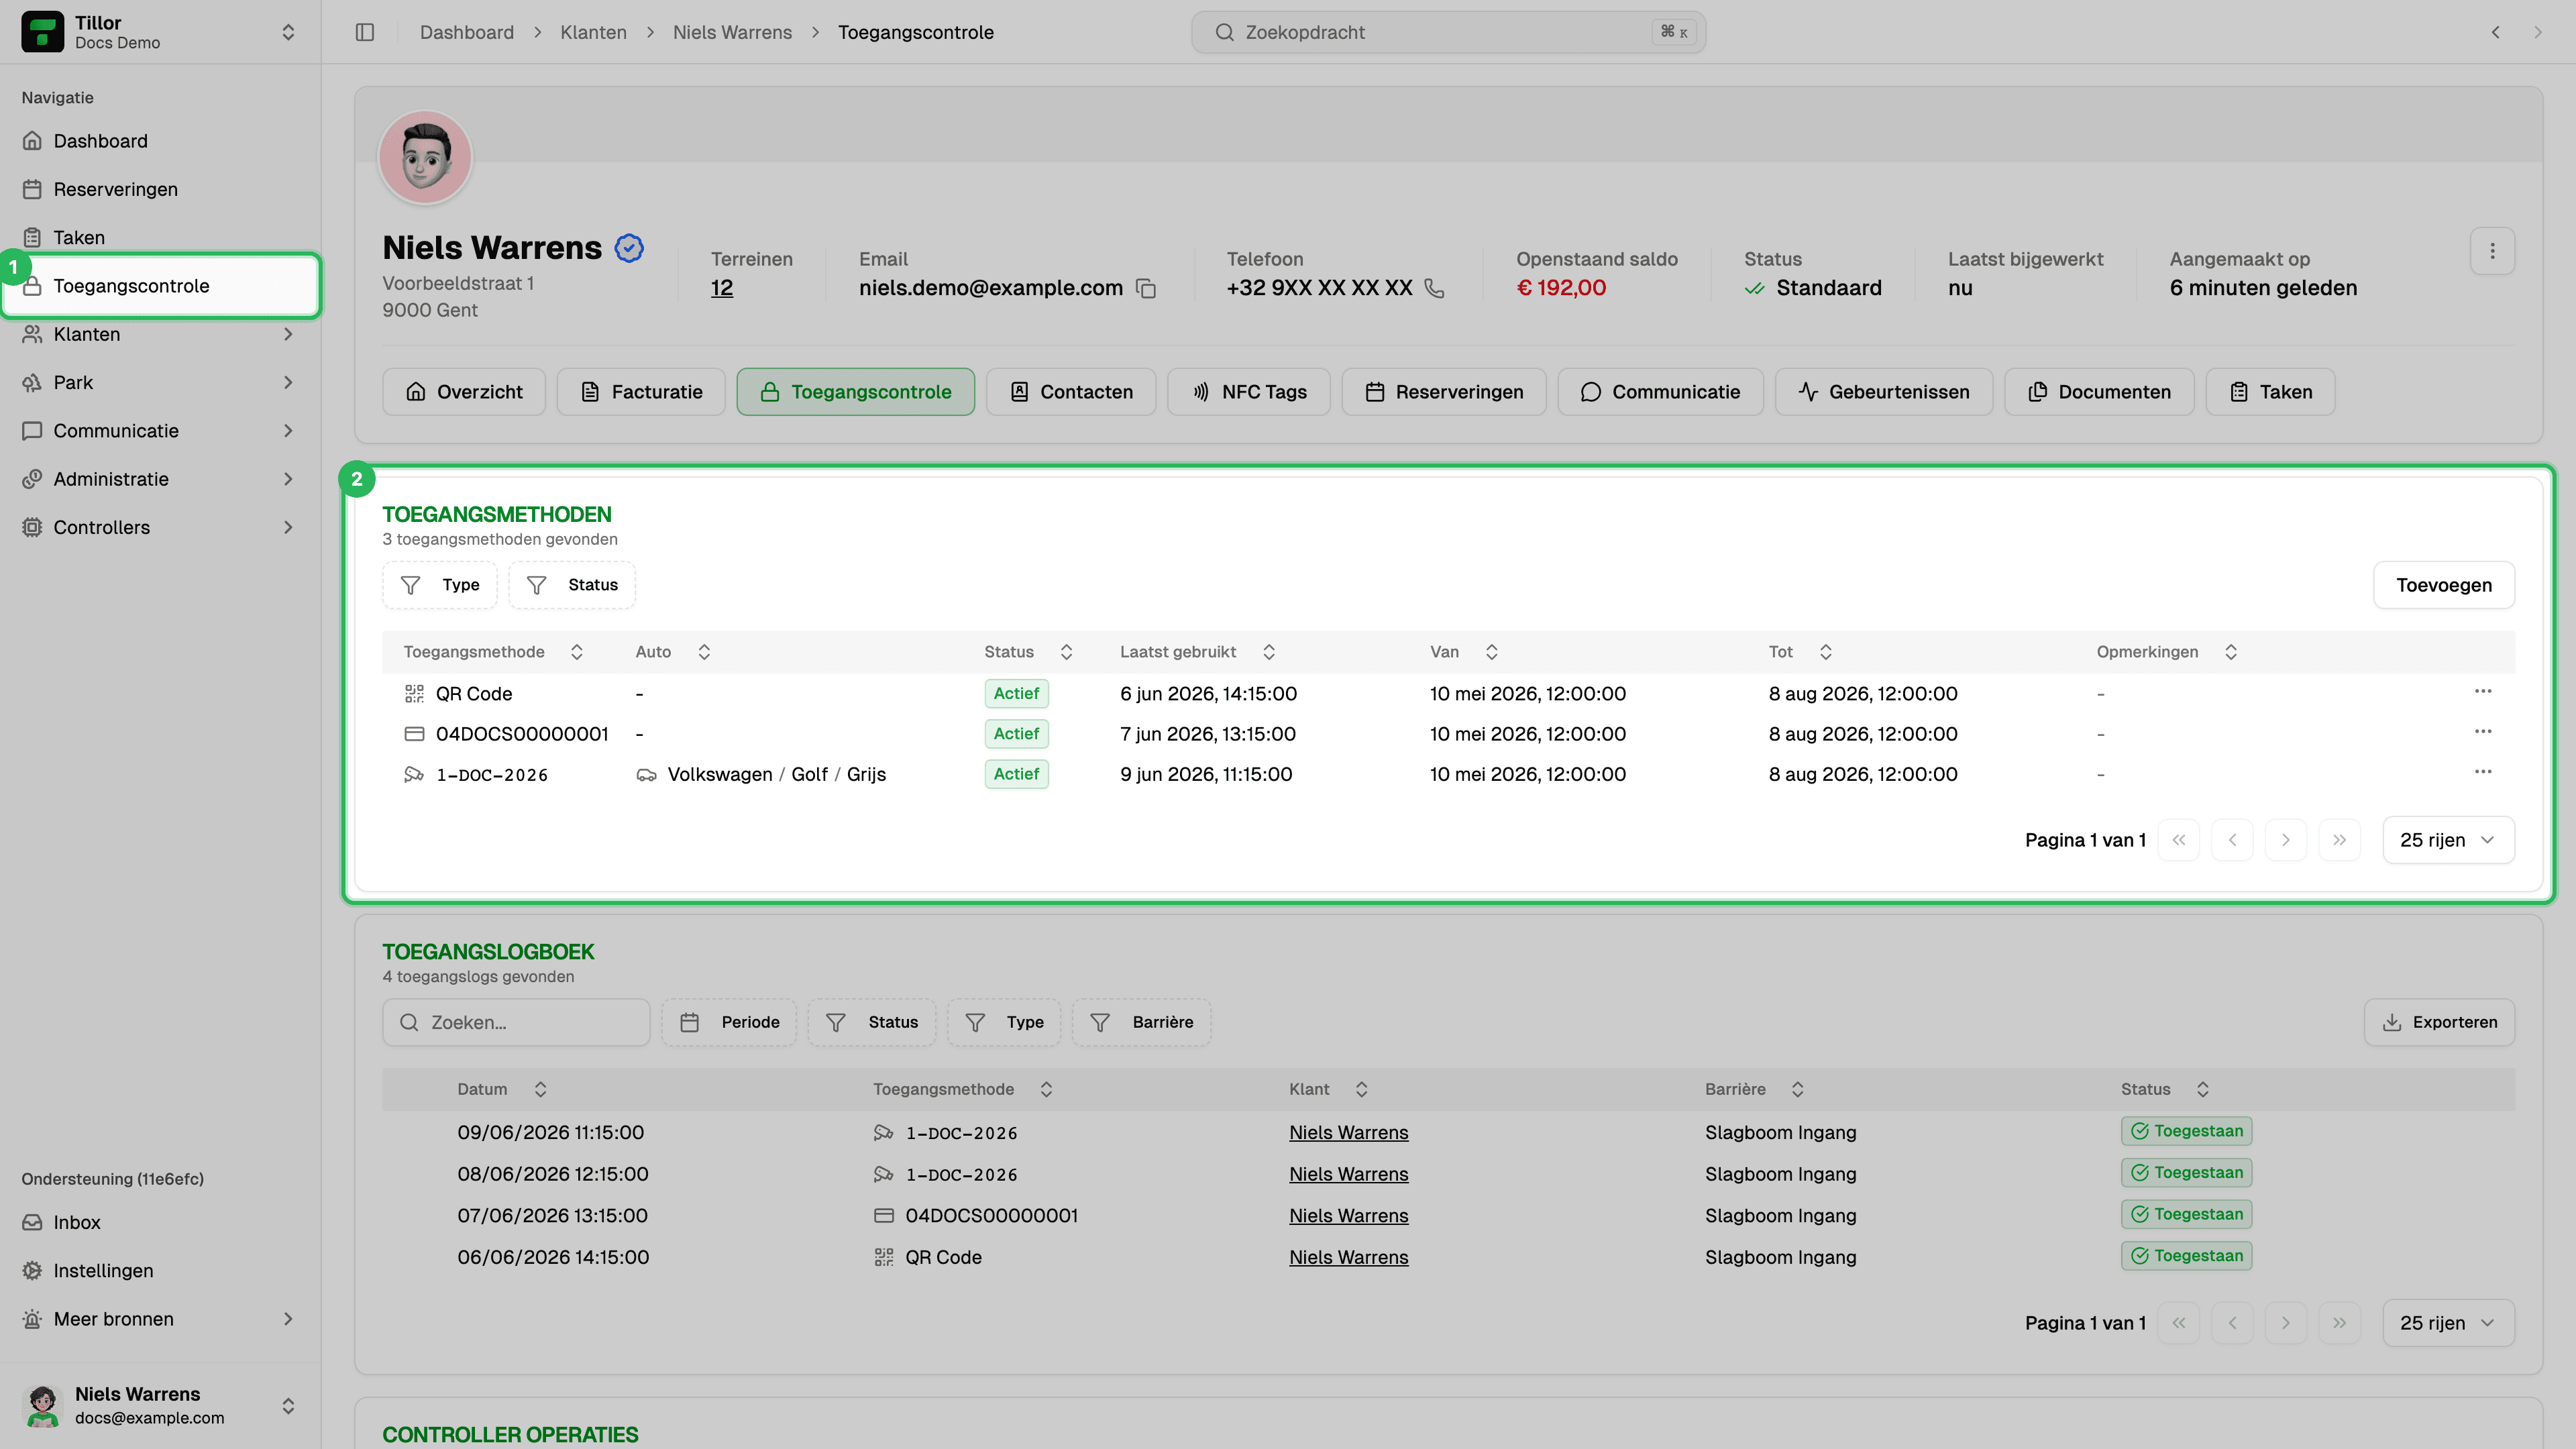Open row actions for 04DOCS00000001

pyautogui.click(x=2483, y=732)
